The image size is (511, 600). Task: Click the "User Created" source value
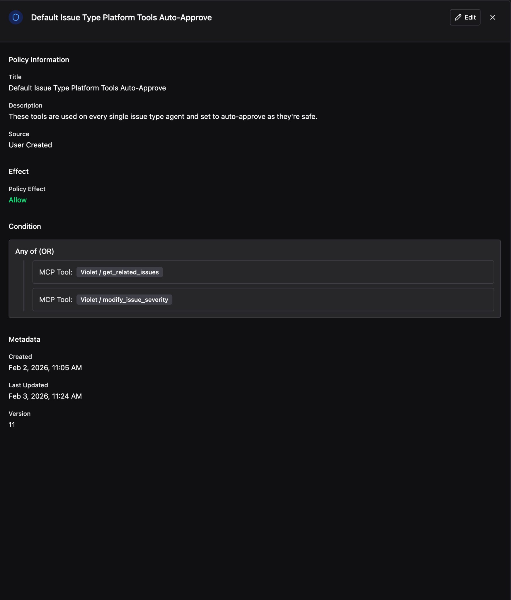pyautogui.click(x=30, y=145)
